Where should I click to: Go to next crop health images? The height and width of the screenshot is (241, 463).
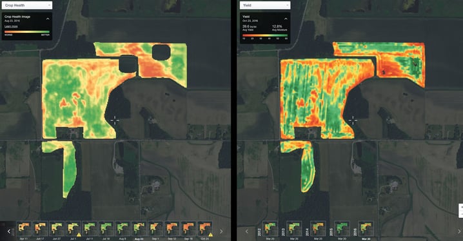tap(221, 231)
